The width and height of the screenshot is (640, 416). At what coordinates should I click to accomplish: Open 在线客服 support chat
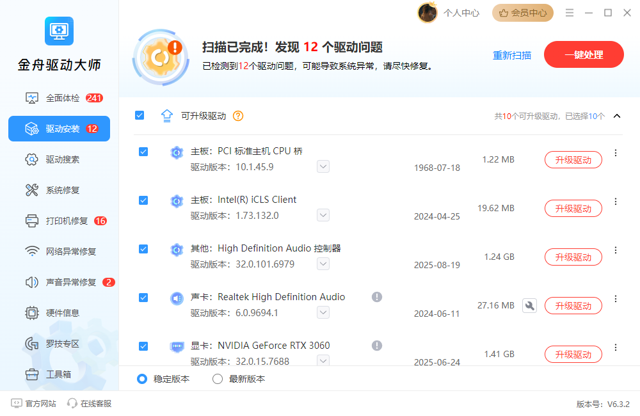(x=90, y=403)
